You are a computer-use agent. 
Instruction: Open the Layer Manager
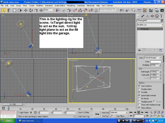point(133,10)
